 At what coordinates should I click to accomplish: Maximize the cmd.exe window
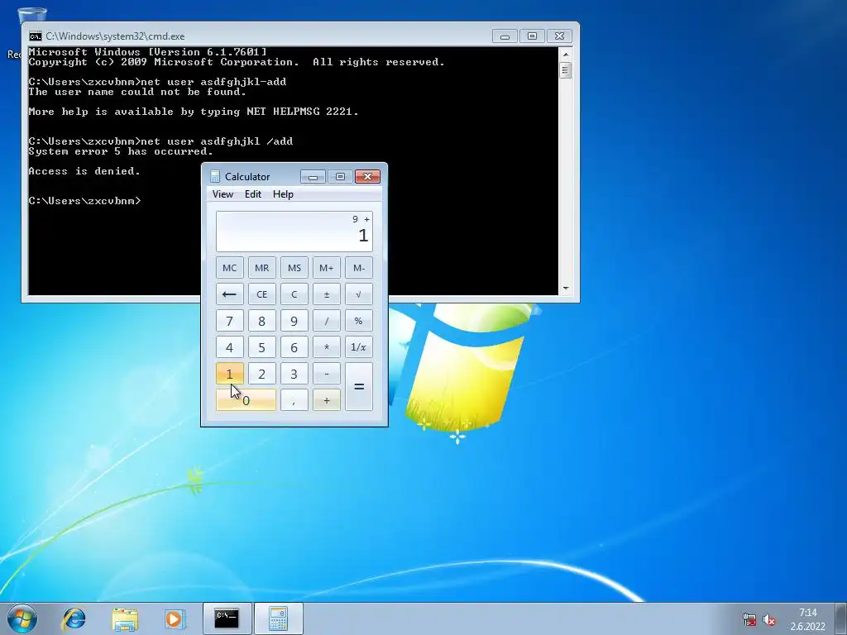point(532,36)
